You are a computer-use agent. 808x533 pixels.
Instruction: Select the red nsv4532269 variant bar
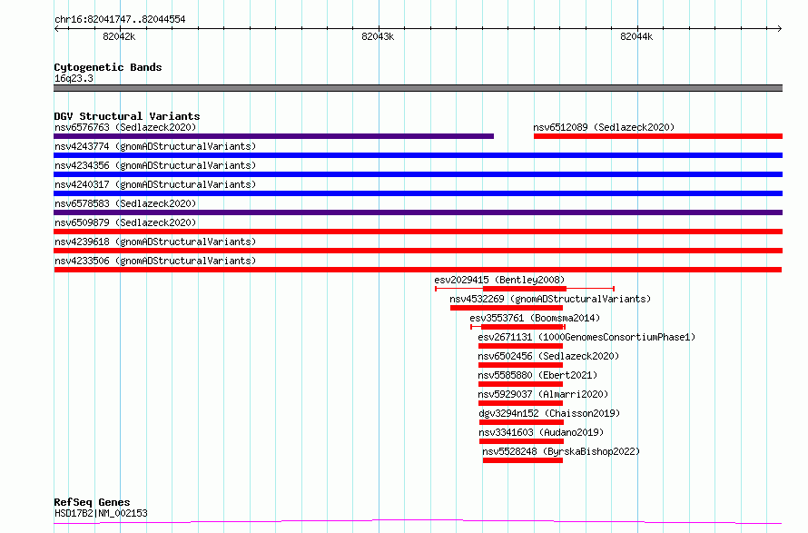[507, 308]
